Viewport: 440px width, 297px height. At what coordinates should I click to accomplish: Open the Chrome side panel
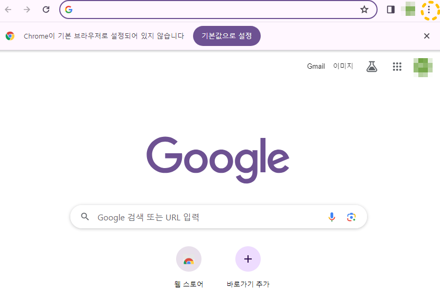[391, 10]
